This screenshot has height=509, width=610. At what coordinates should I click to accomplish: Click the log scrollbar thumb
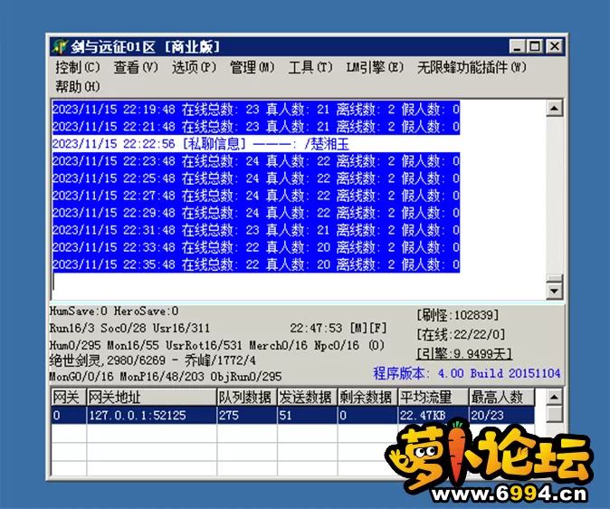pyautogui.click(x=555, y=278)
